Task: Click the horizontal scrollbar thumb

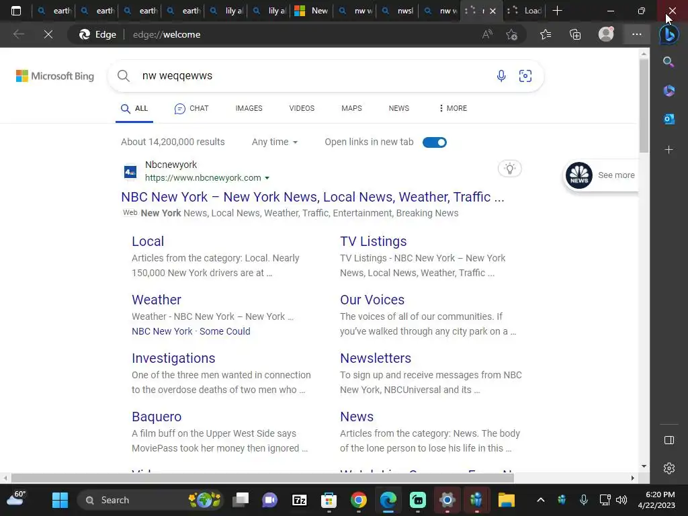Action: click(x=263, y=478)
